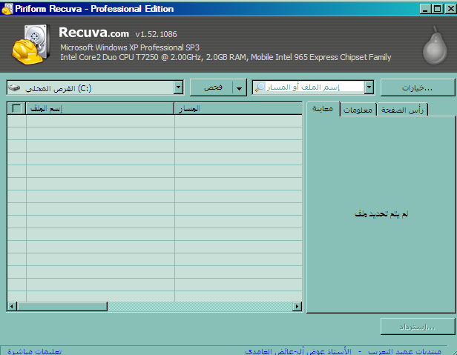Click the إسترداد (Recover) button
This screenshot has height=355, width=457.
click(x=416, y=326)
